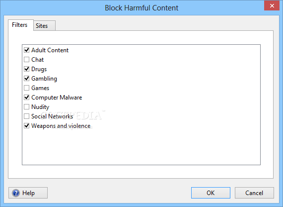Select the Computer Malware label text
This screenshot has width=283, height=207.
[57, 98]
